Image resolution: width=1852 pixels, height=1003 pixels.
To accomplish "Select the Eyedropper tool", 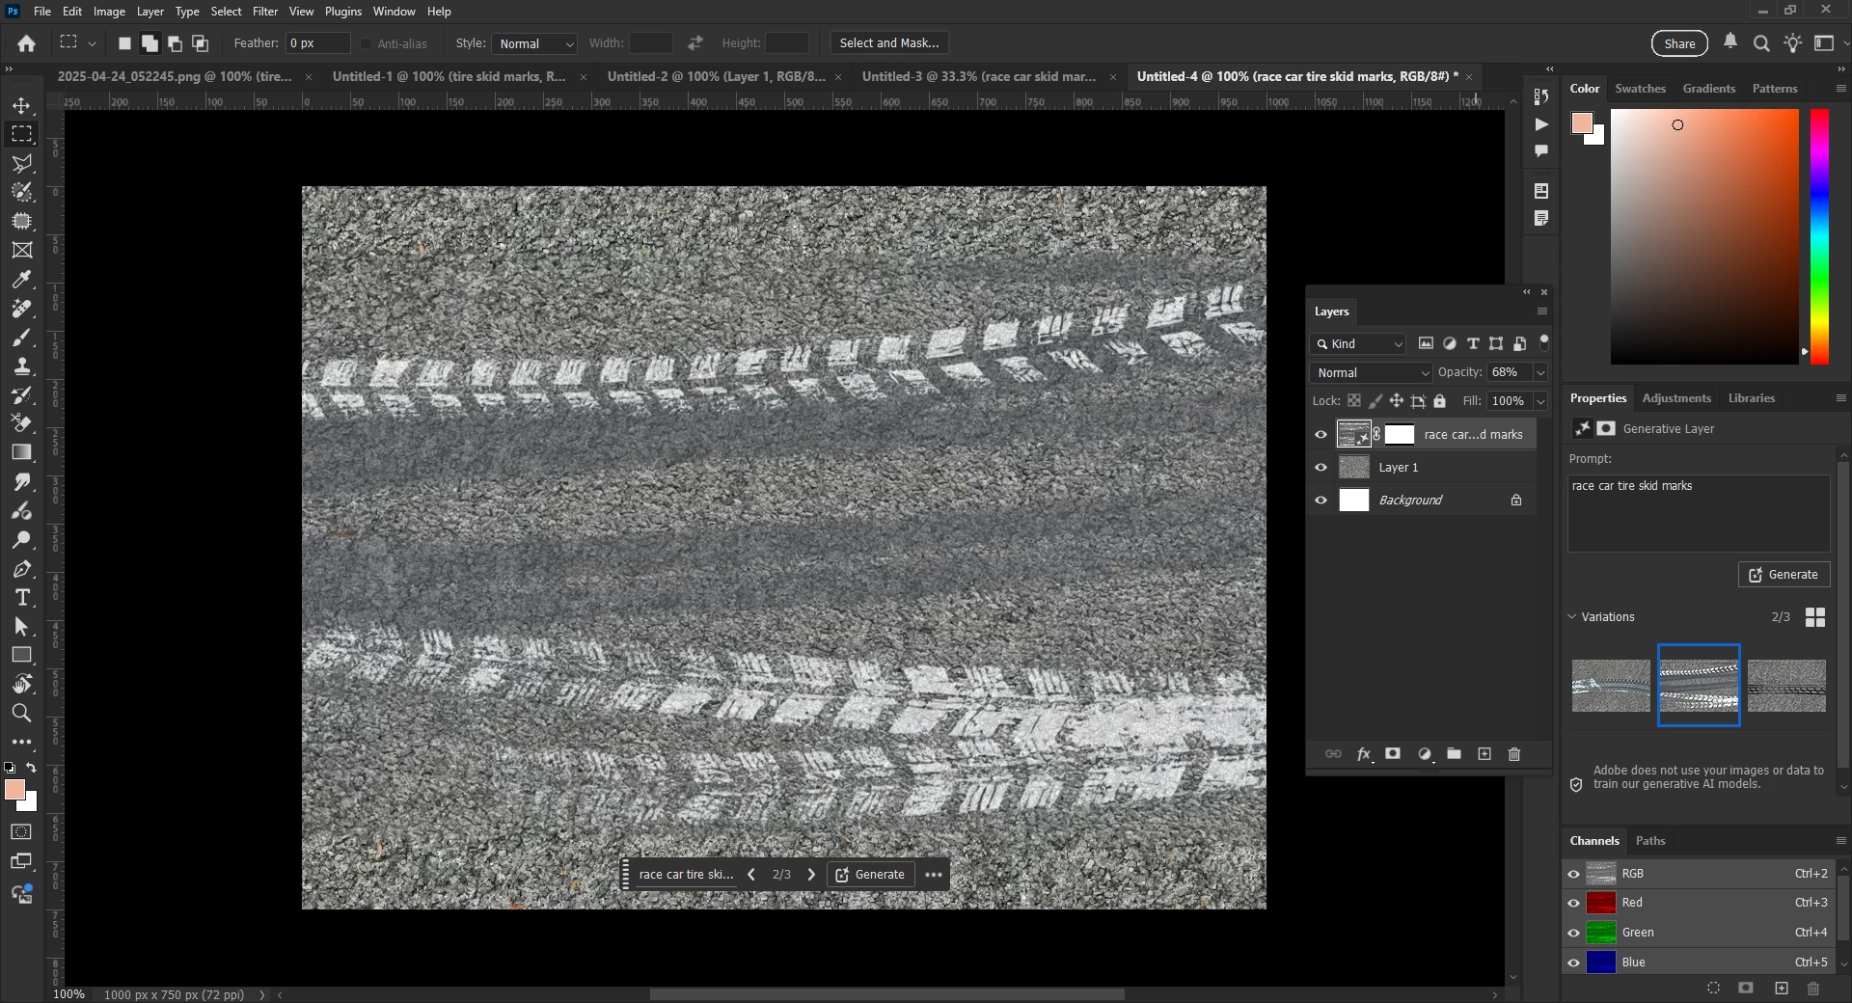I will click(x=21, y=280).
